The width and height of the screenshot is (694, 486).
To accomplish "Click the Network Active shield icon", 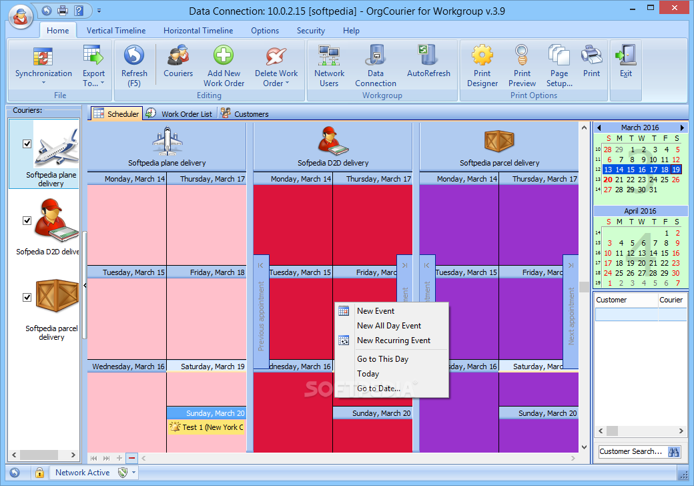I will (x=123, y=473).
